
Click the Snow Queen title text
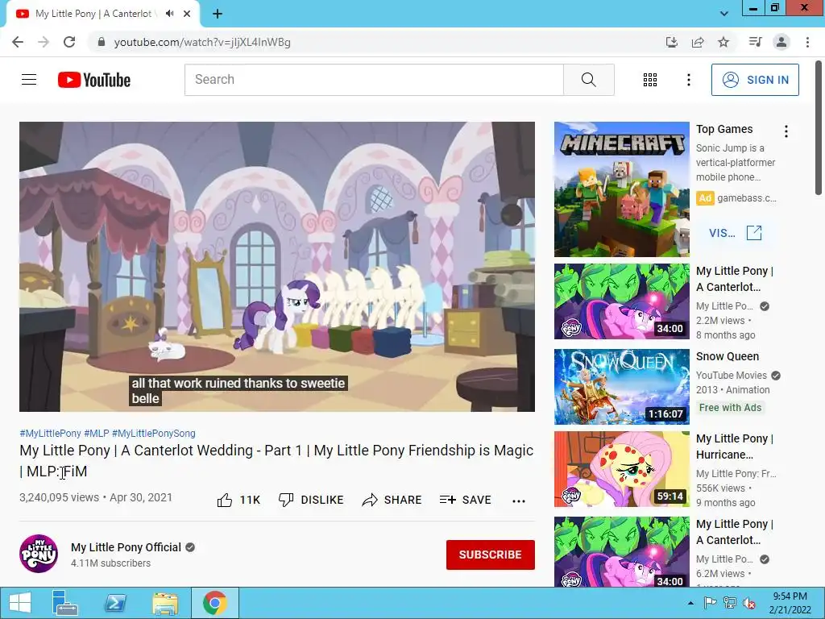728,356
